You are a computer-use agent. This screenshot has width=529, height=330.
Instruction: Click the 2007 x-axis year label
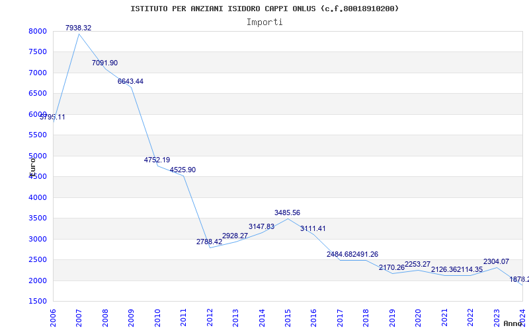point(79,317)
